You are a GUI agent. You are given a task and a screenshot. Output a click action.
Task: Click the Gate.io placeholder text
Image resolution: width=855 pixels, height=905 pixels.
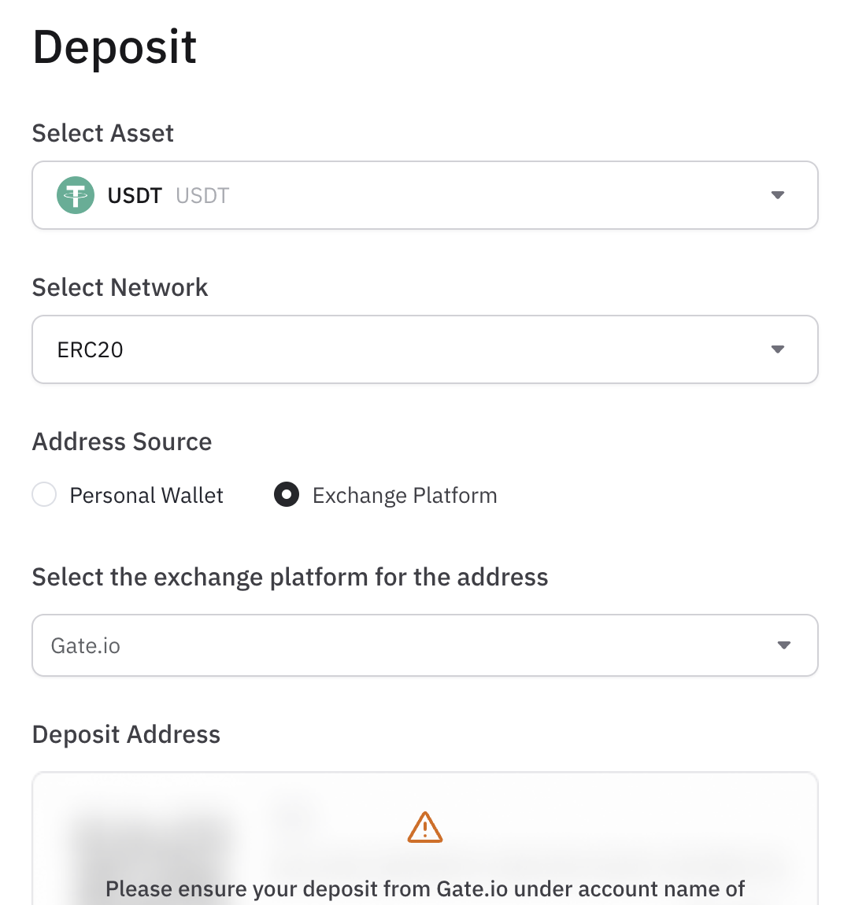tap(85, 645)
